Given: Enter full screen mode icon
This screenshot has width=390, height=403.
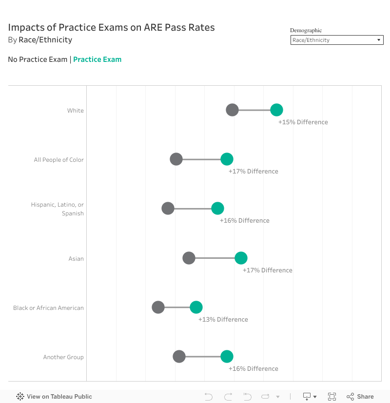Looking at the screenshot, I should (332, 397).
